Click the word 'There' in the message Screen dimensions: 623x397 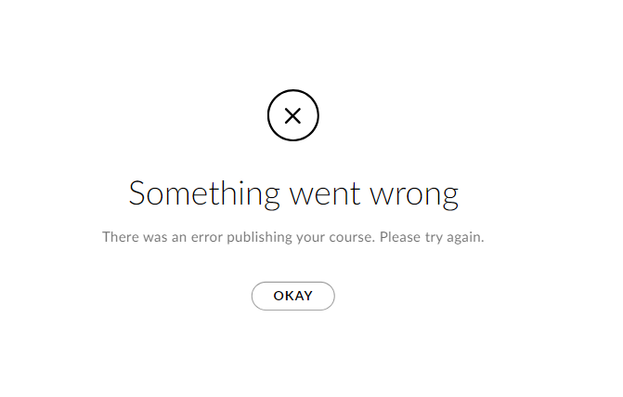[121, 237]
